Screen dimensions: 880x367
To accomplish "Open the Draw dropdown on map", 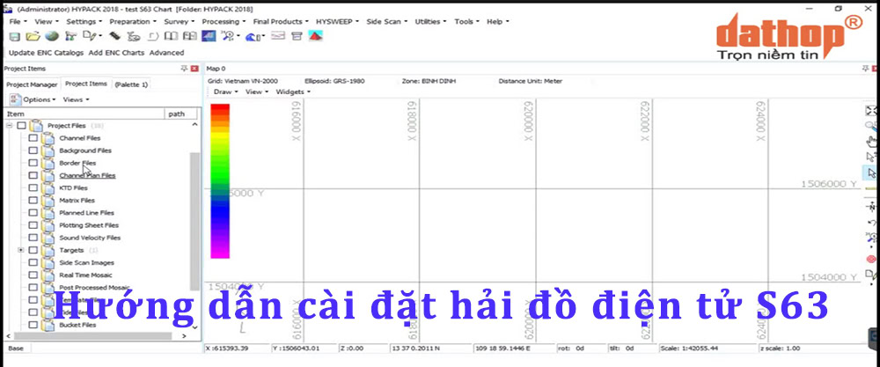I will 225,92.
